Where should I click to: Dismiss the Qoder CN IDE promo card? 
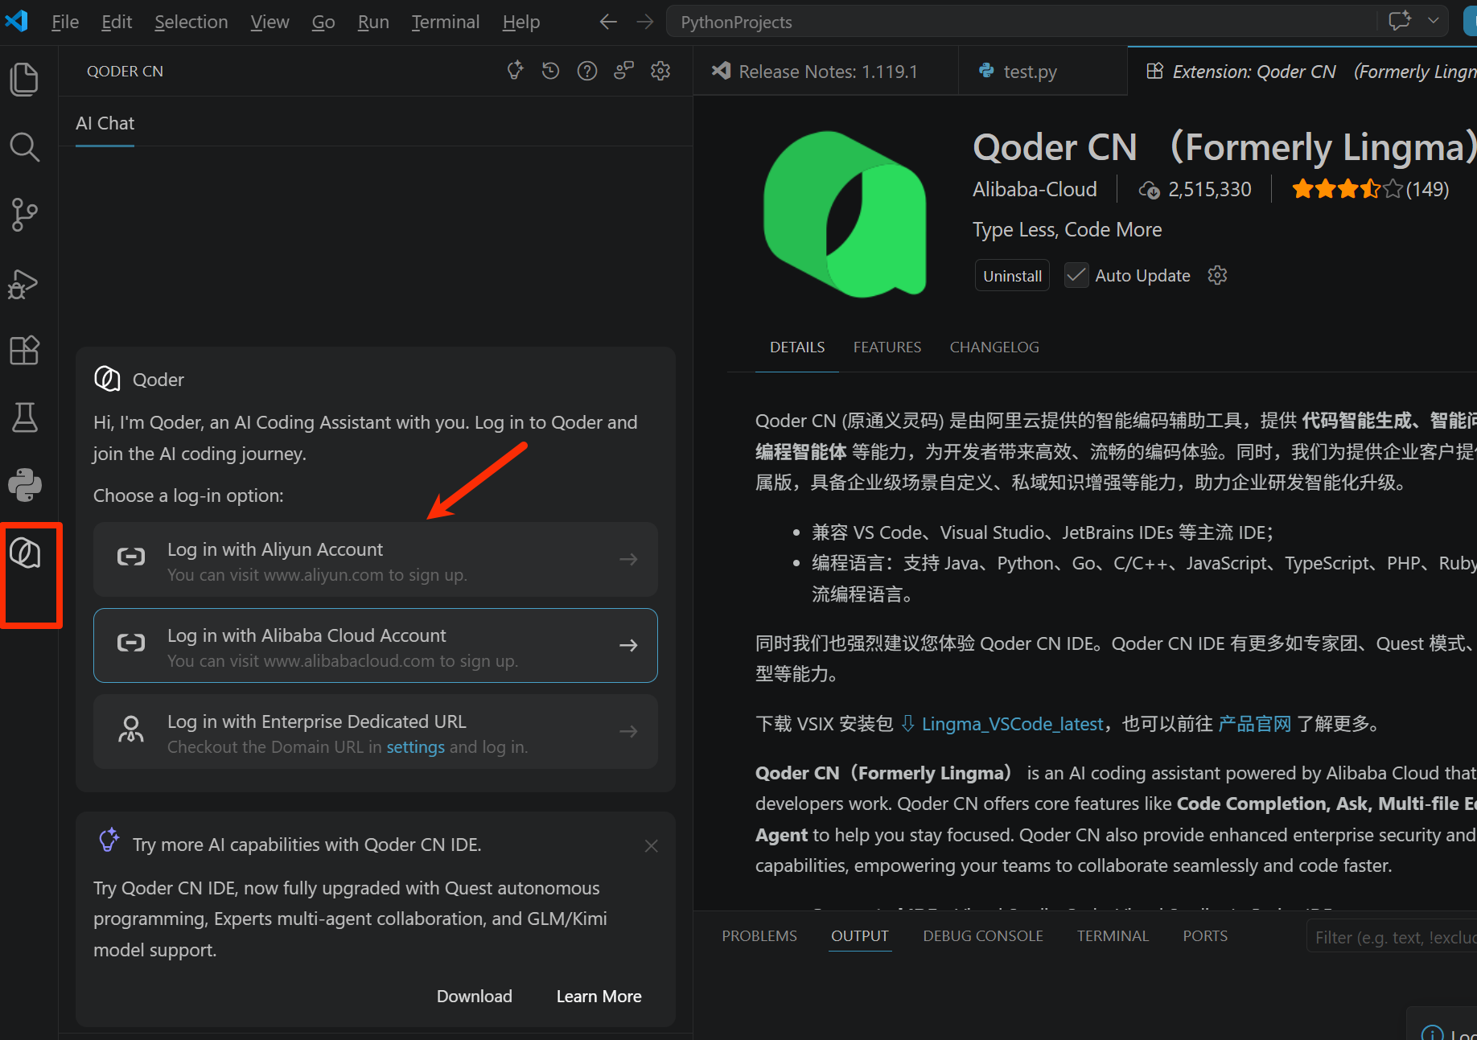(652, 846)
